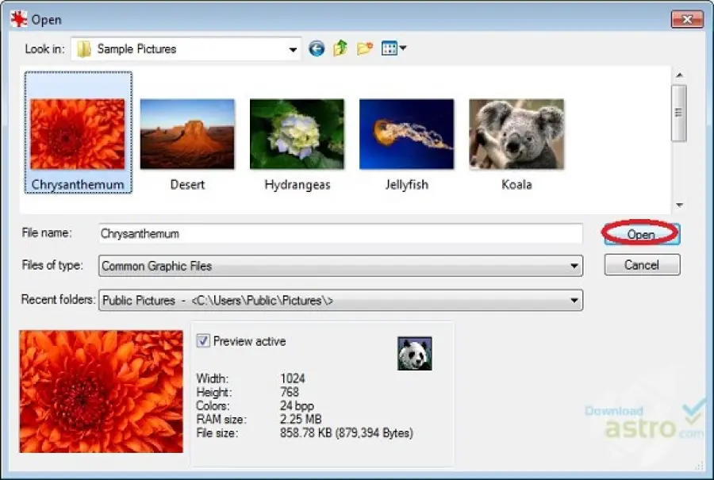Image resolution: width=714 pixels, height=480 pixels.
Task: Click the Desert image thumbnail
Action: pyautogui.click(x=187, y=133)
